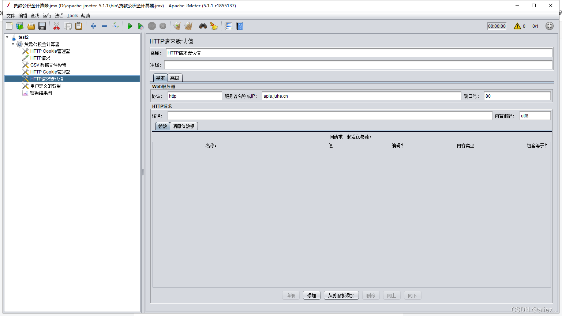Open Search with binoculars icon
The image size is (562, 316).
(203, 26)
